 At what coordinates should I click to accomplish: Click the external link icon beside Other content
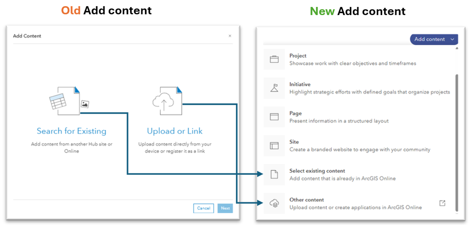(442, 203)
